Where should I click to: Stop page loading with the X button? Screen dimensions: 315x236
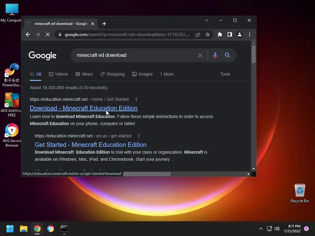click(48, 34)
